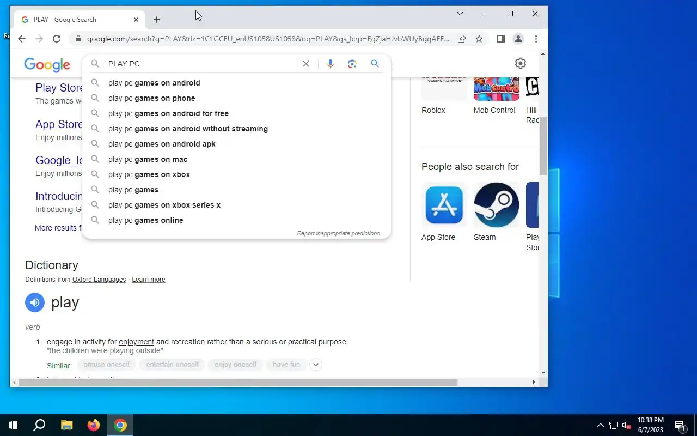Image resolution: width=697 pixels, height=436 pixels.
Task: Toggle Chrome side panel
Action: [501, 39]
